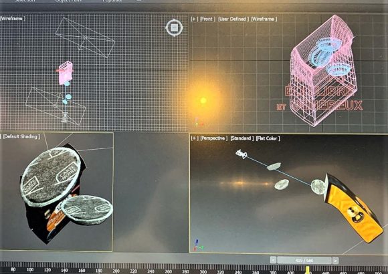
Task: Select the pod nearest the camera in Perspective view
Action: [x=274, y=166]
